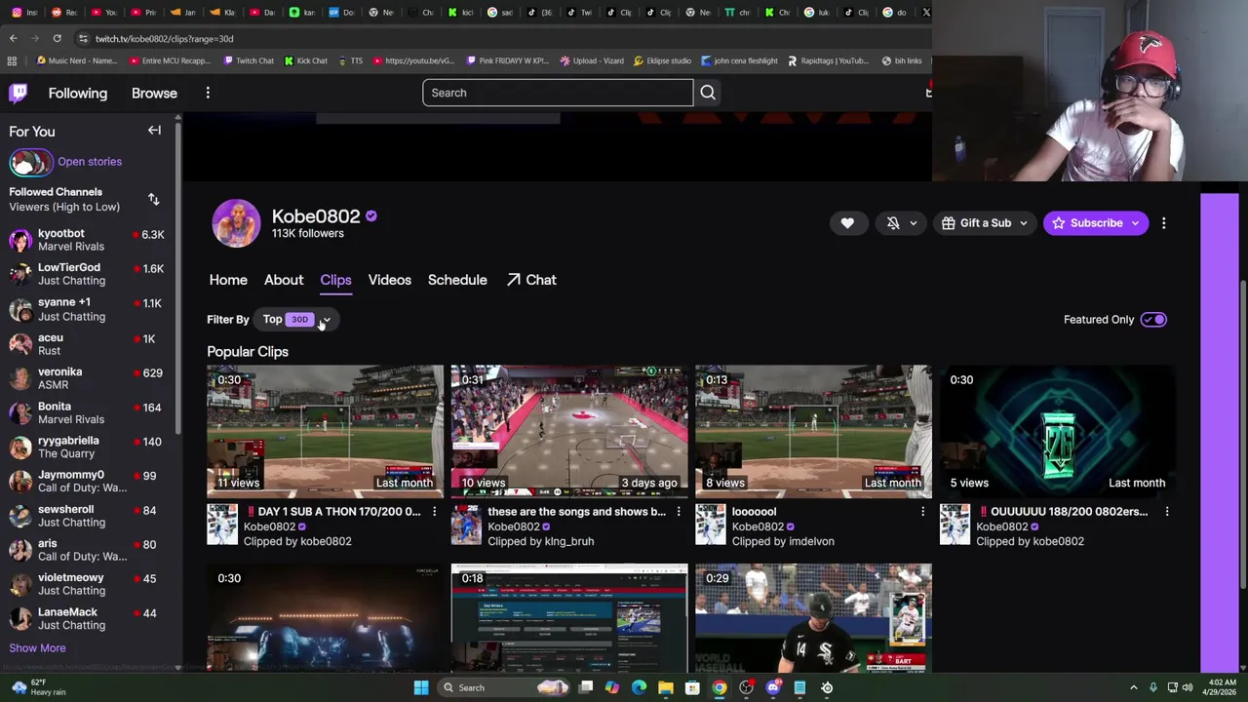Expand the Top 30D filter dropdown
Image resolution: width=1248 pixels, height=702 pixels.
297,320
